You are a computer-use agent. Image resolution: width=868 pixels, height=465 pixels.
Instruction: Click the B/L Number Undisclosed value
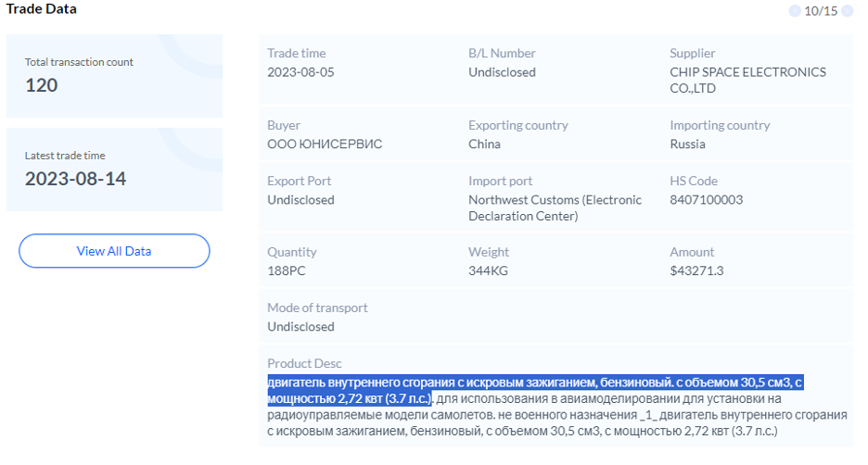[x=502, y=72]
